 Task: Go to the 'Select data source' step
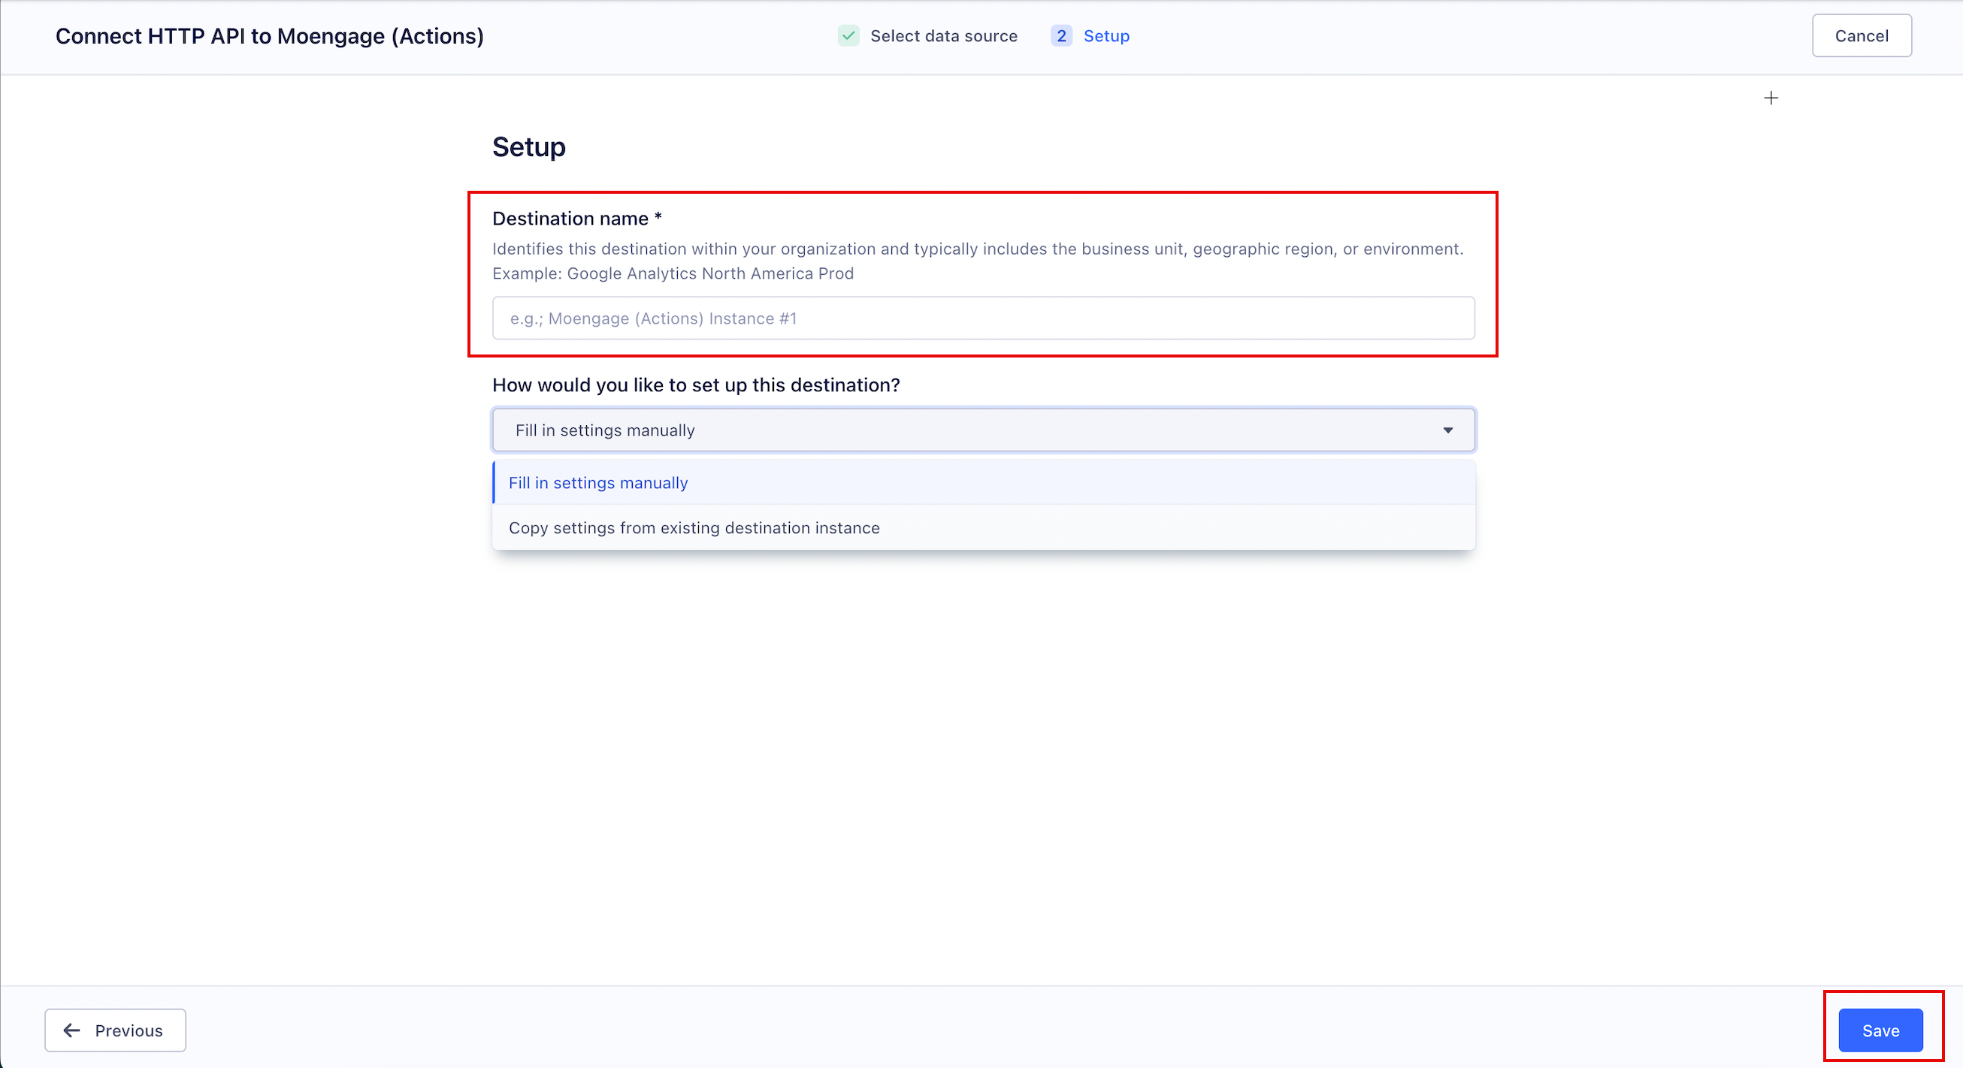point(943,36)
